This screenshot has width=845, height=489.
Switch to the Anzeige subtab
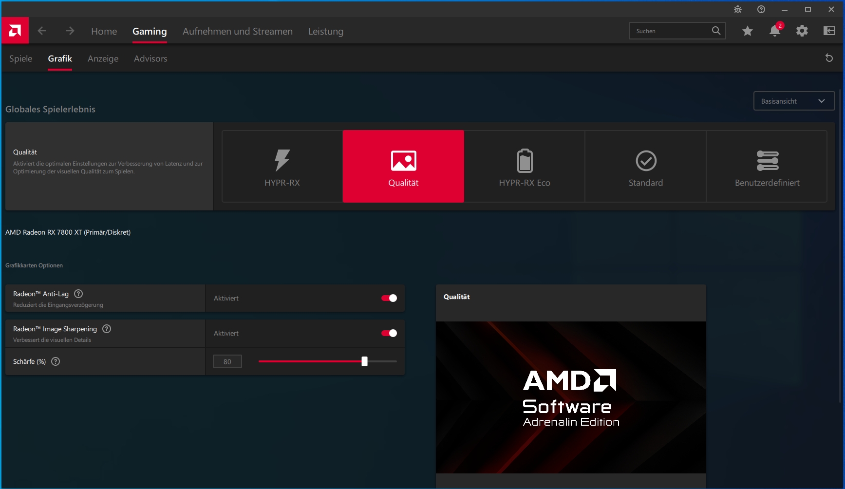(x=103, y=58)
